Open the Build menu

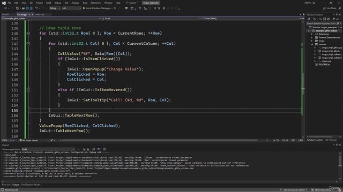[x=49, y=3]
